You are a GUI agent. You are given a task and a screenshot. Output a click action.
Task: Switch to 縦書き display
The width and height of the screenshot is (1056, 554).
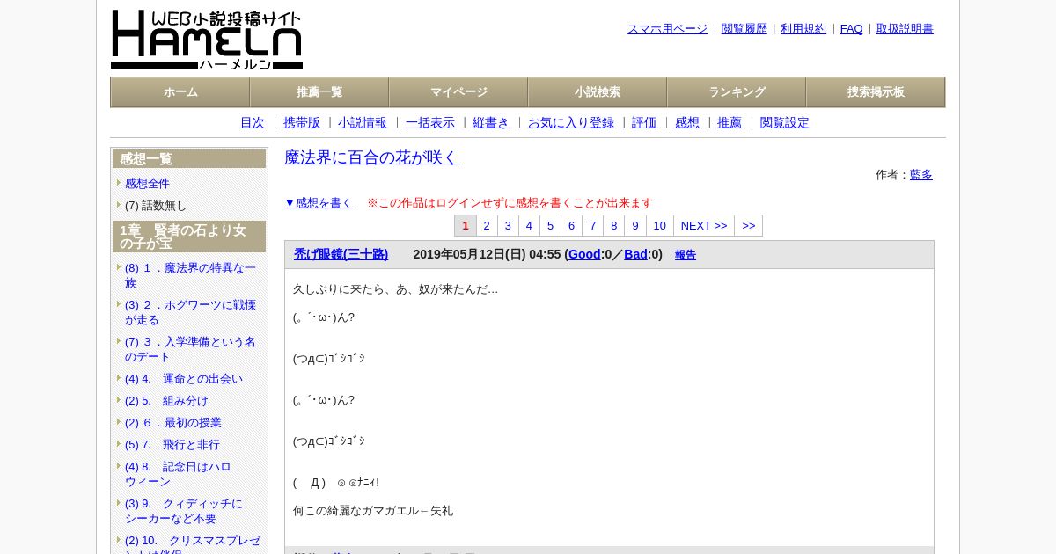point(491,123)
